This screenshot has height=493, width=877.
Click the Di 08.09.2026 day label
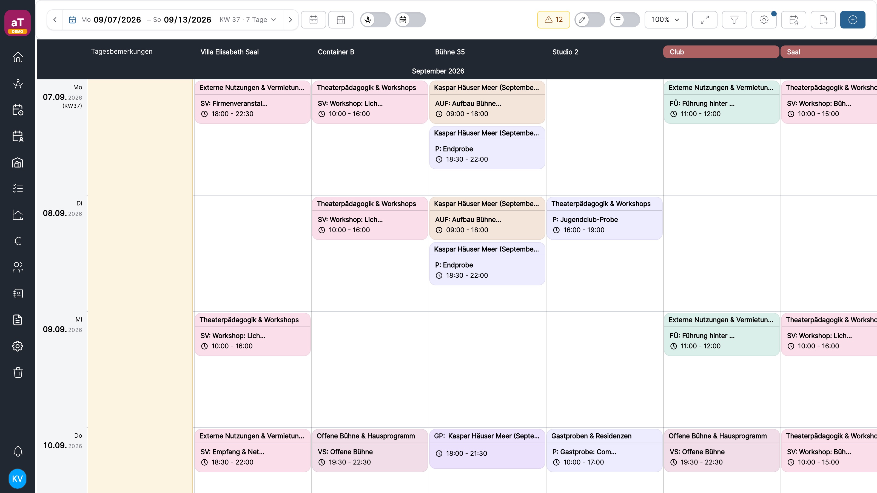coord(62,209)
